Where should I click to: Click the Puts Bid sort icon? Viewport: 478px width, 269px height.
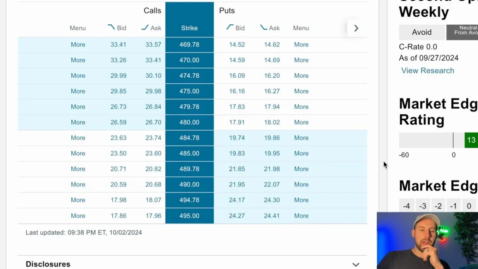pos(230,27)
